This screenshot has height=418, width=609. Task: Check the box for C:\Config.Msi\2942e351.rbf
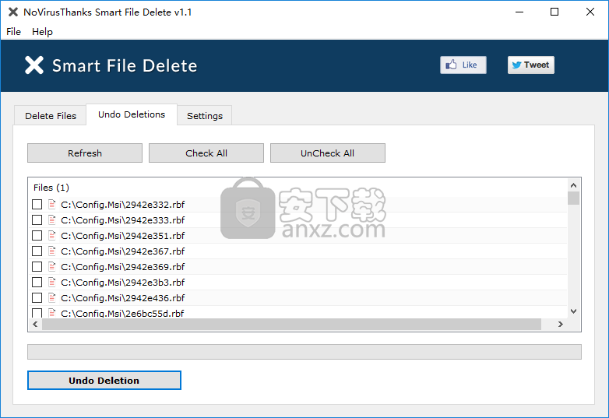[37, 236]
